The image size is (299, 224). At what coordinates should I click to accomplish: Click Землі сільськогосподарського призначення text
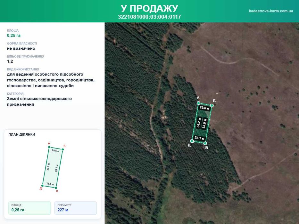[39, 101]
